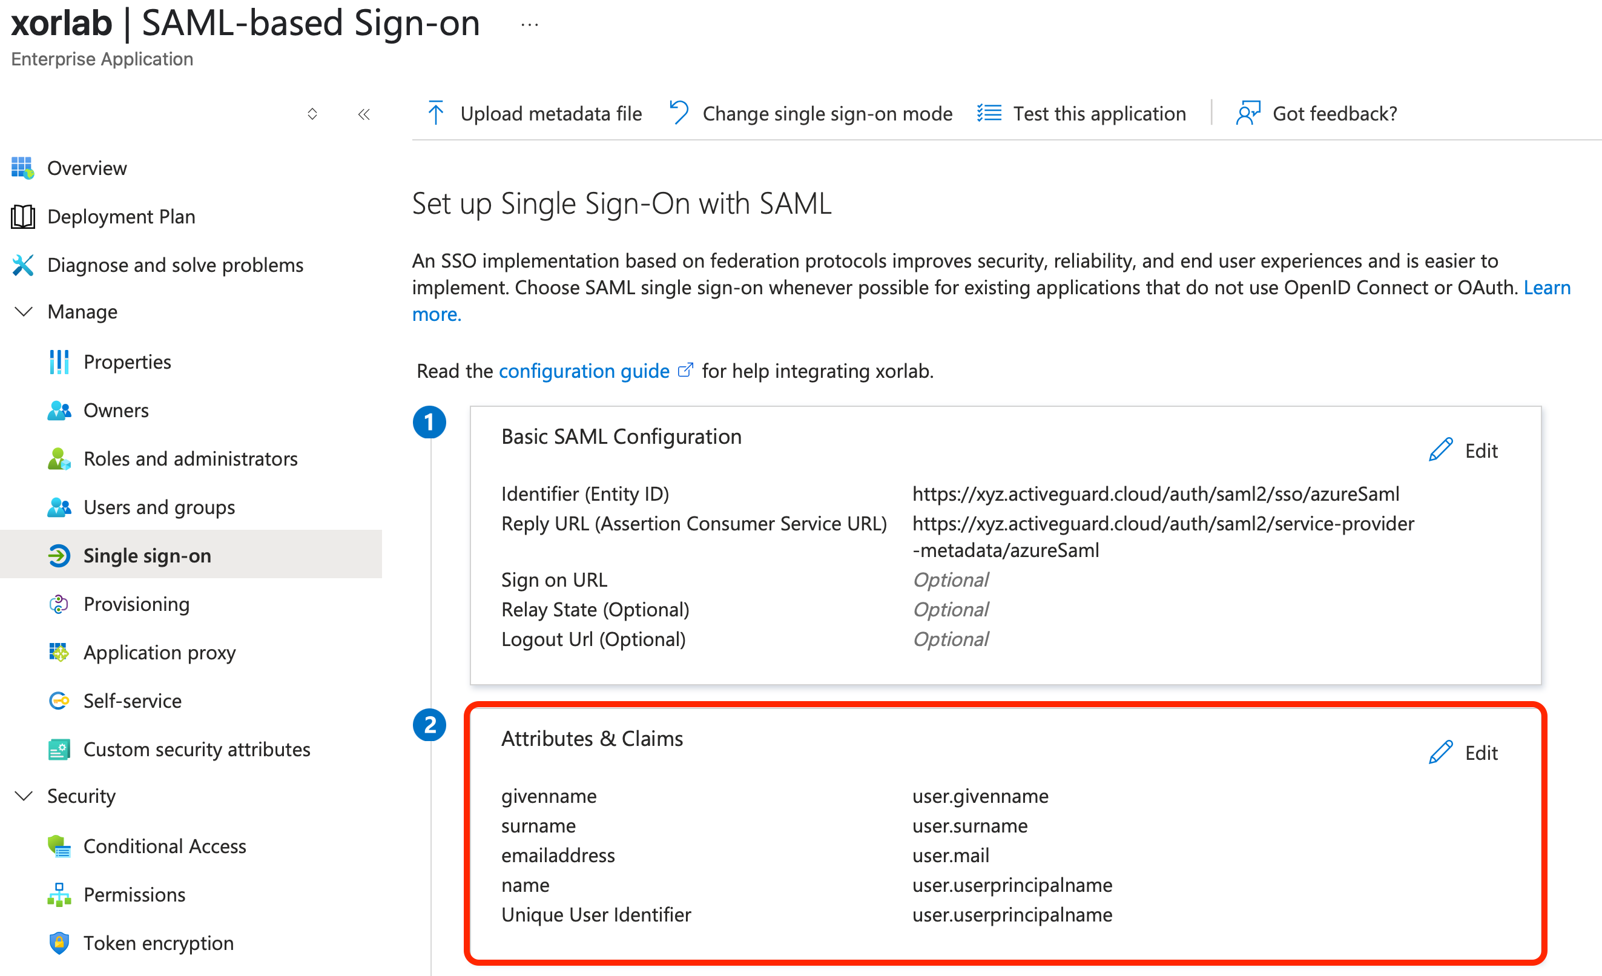Click the Permissions hierarchy icon
1602x976 pixels.
tap(59, 895)
